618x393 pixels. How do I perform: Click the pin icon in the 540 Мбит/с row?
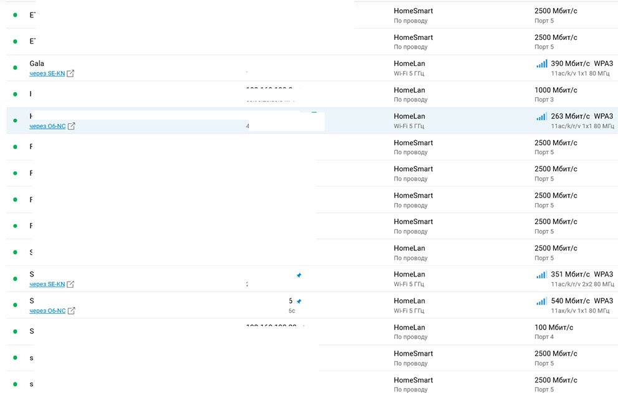pos(299,301)
